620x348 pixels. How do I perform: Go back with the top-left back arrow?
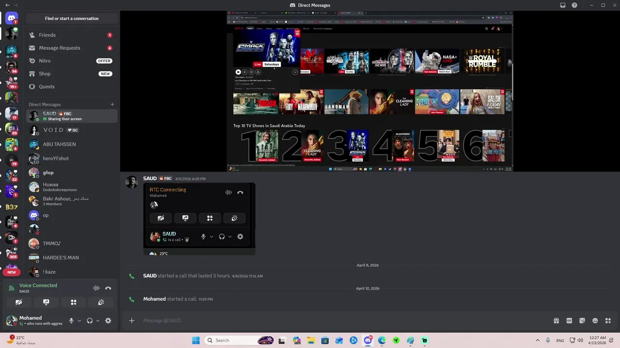point(7,5)
